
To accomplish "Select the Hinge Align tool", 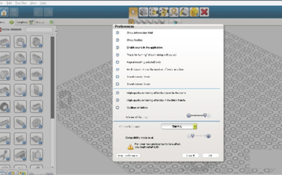I will tap(164, 12).
